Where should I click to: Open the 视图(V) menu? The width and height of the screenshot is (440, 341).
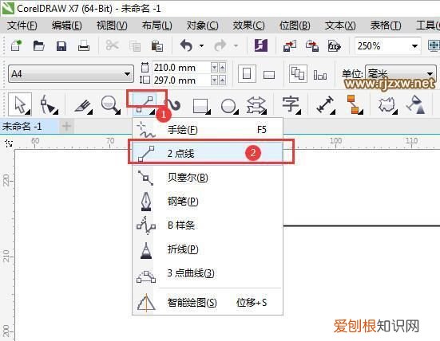tap(112, 25)
